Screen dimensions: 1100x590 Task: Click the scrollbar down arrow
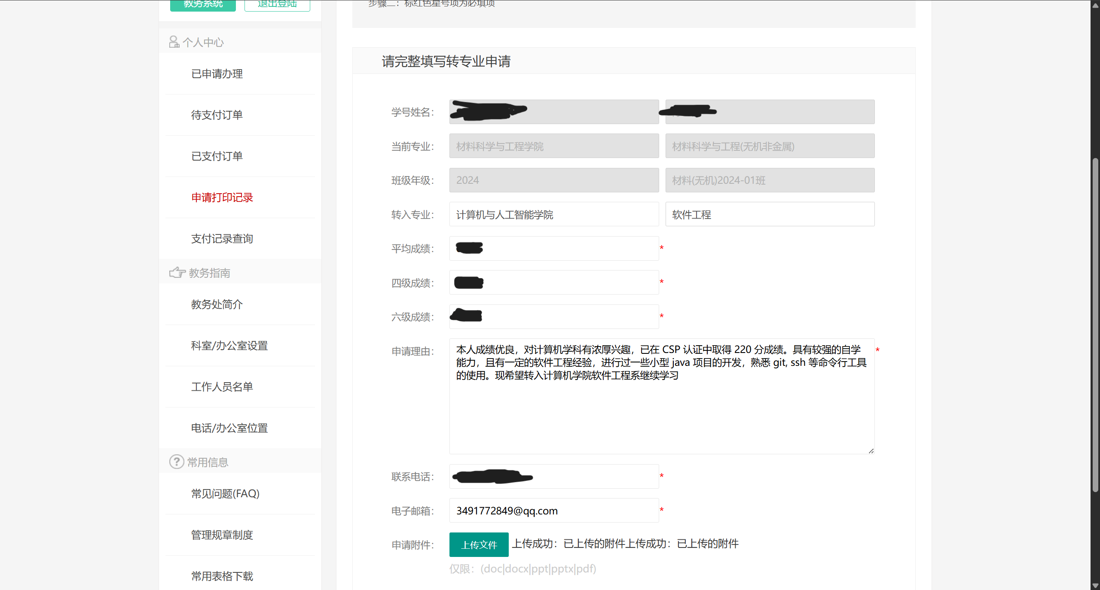1095,585
